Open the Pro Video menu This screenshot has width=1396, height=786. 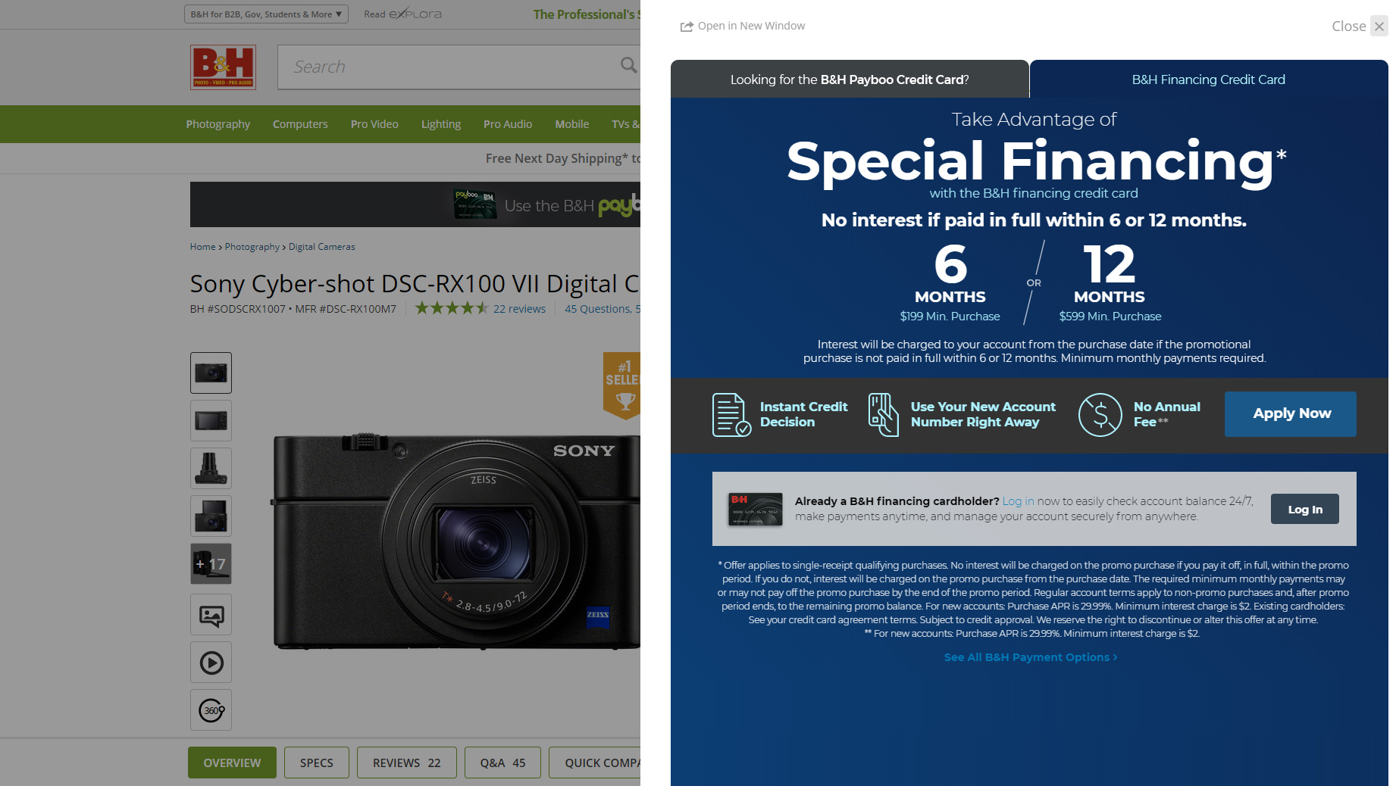[x=374, y=124]
